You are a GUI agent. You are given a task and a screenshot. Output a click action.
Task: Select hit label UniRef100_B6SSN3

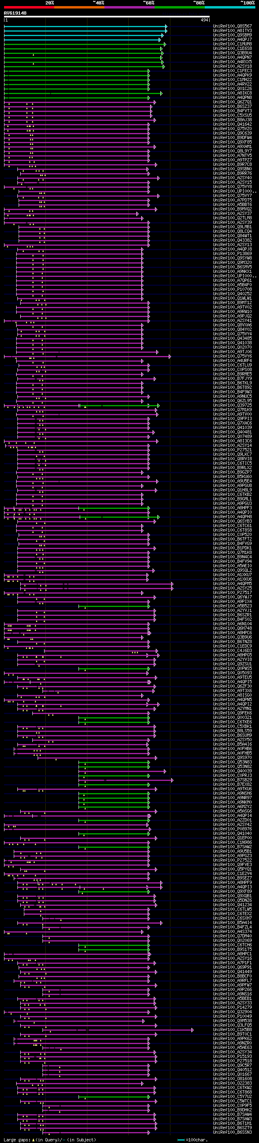tap(232, 1132)
